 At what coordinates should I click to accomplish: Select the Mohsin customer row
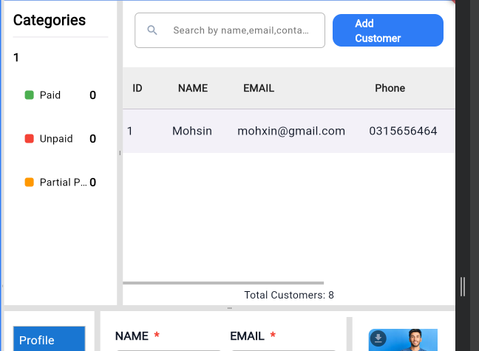click(x=192, y=132)
